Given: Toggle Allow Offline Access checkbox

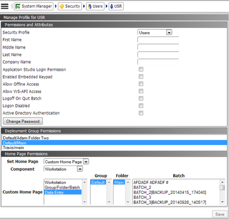Looking at the screenshot, I should [141, 84].
